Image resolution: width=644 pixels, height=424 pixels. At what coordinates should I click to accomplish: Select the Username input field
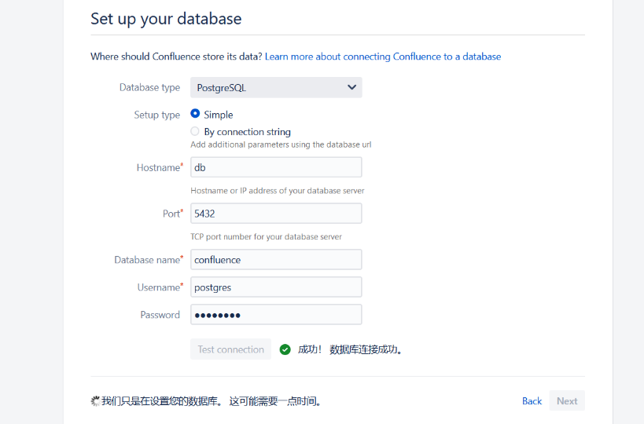click(x=276, y=287)
